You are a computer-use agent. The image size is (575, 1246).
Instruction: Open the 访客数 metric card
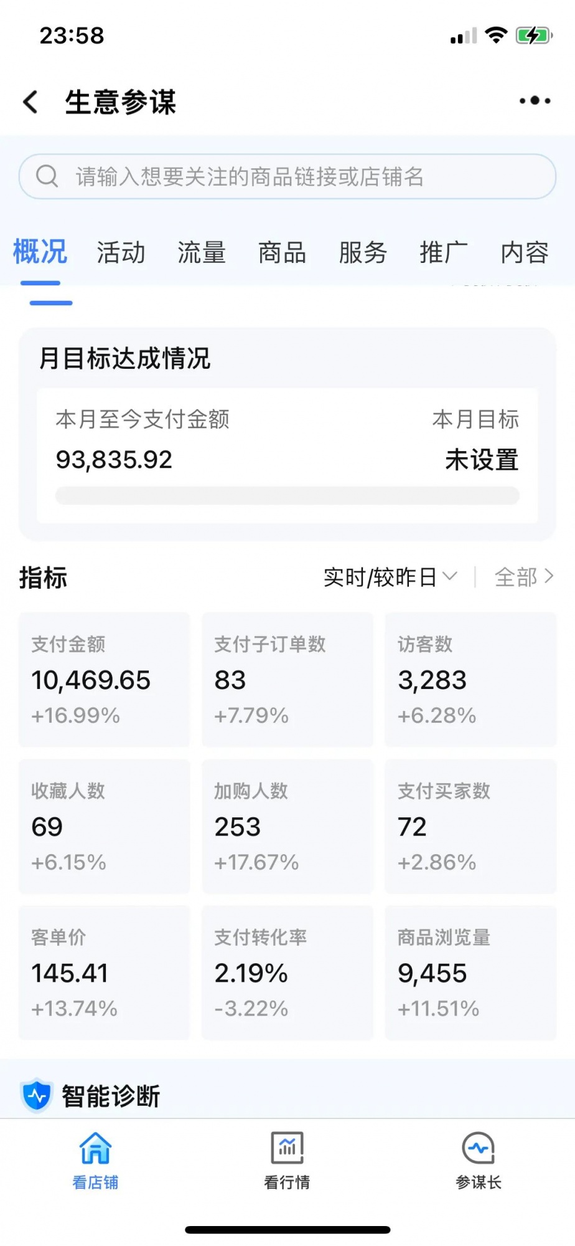(x=470, y=680)
